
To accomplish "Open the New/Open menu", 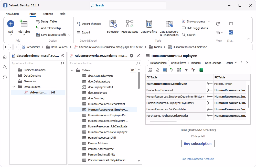I will tap(12, 14).
